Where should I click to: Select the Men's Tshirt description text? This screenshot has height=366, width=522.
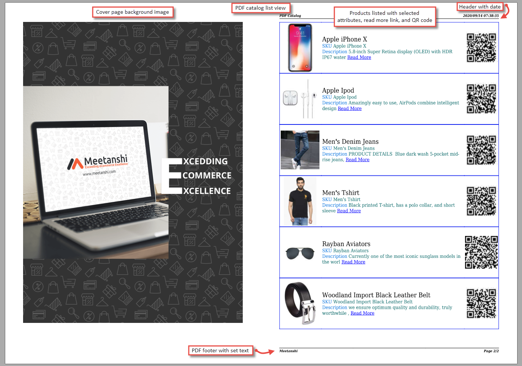[x=388, y=208]
